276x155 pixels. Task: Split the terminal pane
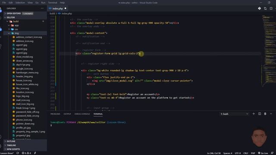click(x=260, y=114)
